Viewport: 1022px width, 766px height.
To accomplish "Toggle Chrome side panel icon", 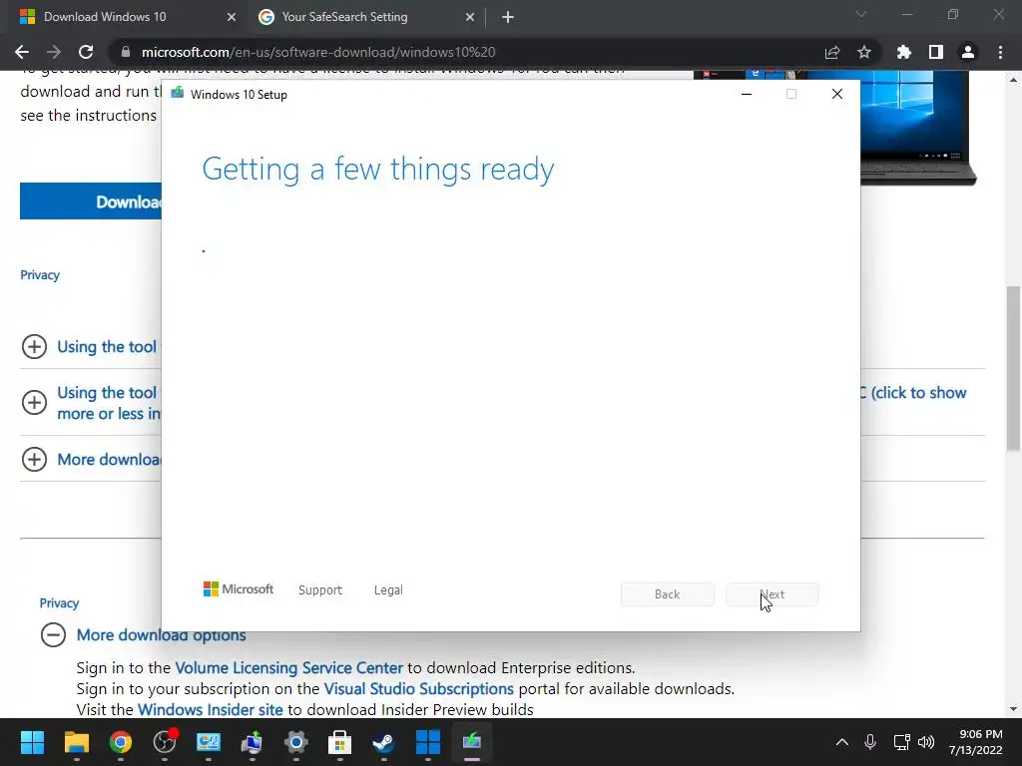I will coord(936,52).
